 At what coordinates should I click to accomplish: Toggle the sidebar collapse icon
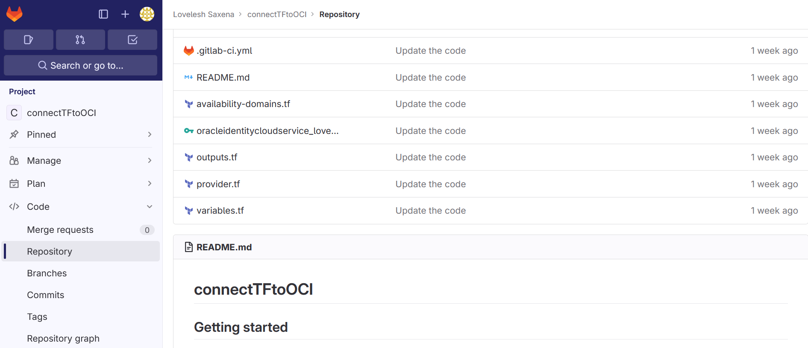coord(103,14)
